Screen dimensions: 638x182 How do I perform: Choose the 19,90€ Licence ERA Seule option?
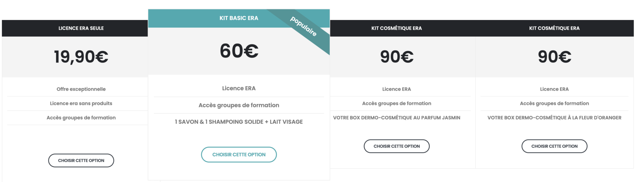81,160
